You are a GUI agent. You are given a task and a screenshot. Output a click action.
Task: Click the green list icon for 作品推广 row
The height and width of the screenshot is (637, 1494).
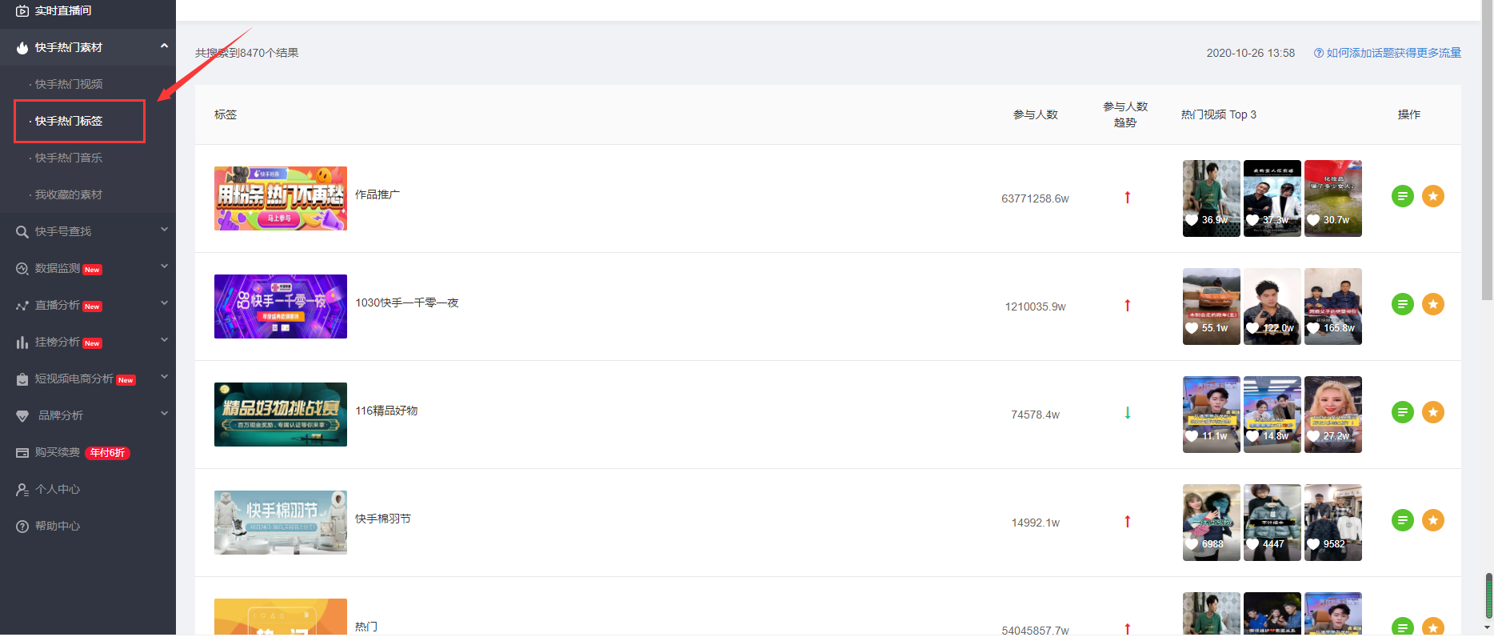point(1403,196)
